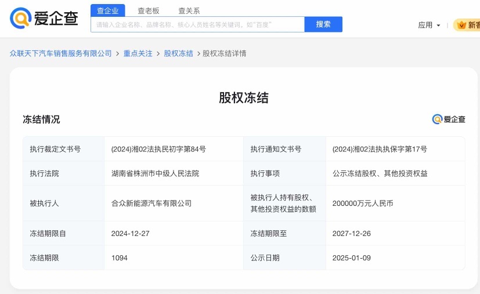This screenshot has width=480, height=294.
Task: Click the 湖南省株洲市中级人民法院 court name cell
Action: [x=155, y=173]
